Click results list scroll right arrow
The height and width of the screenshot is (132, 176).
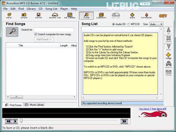(x=75, y=97)
